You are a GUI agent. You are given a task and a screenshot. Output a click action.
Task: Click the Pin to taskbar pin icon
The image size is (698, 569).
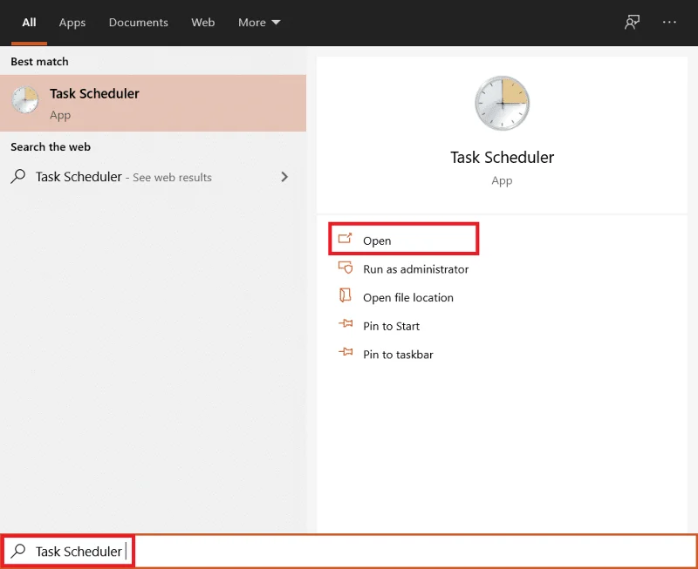(346, 352)
